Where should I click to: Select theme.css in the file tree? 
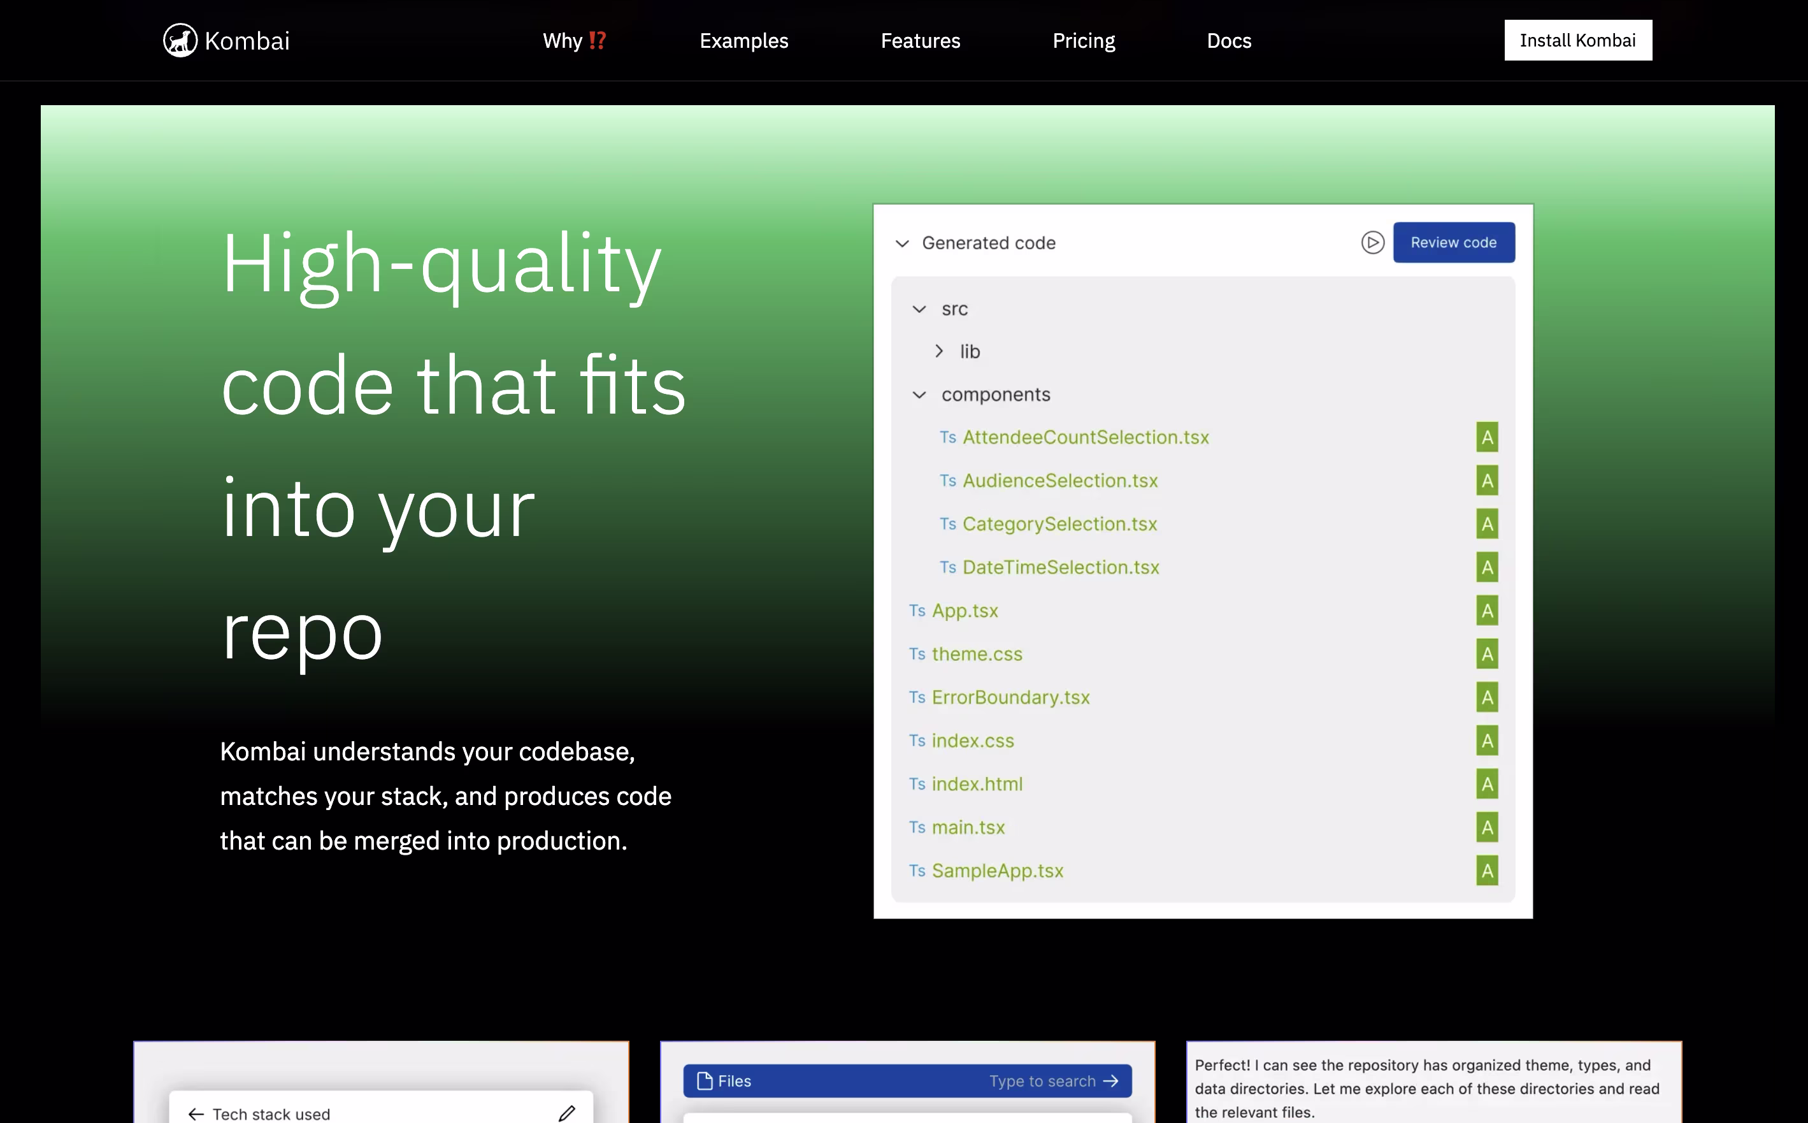coord(977,654)
